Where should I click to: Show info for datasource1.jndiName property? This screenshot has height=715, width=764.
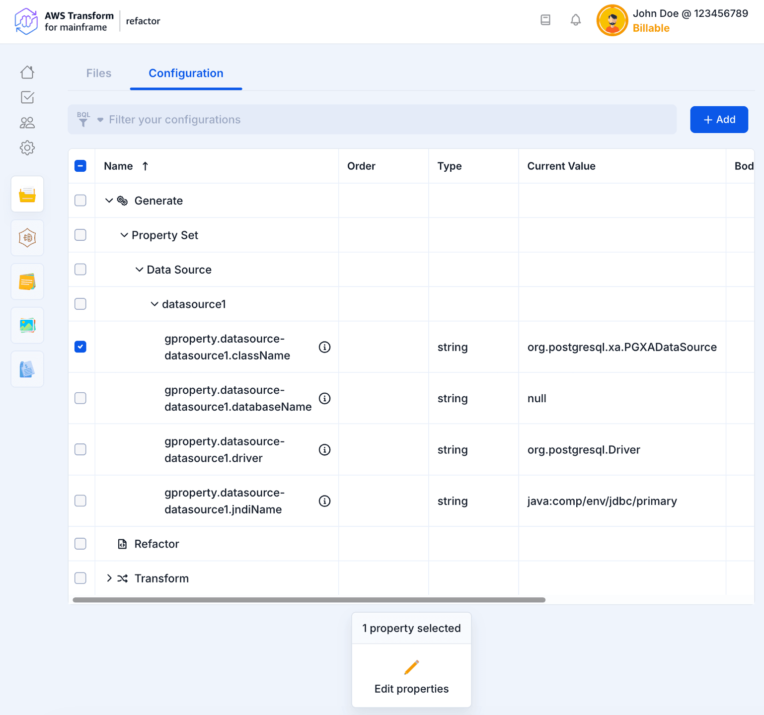324,501
